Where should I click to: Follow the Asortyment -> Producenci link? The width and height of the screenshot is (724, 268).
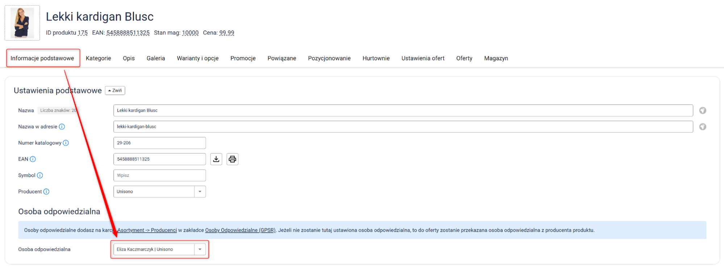(x=147, y=230)
